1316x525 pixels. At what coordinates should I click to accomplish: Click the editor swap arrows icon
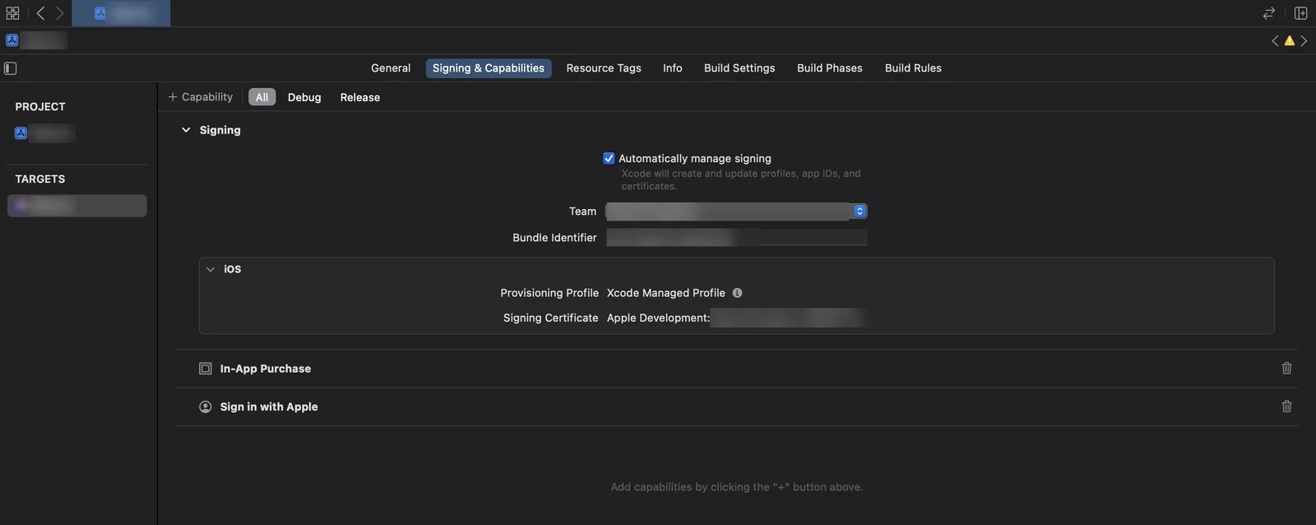point(1269,13)
